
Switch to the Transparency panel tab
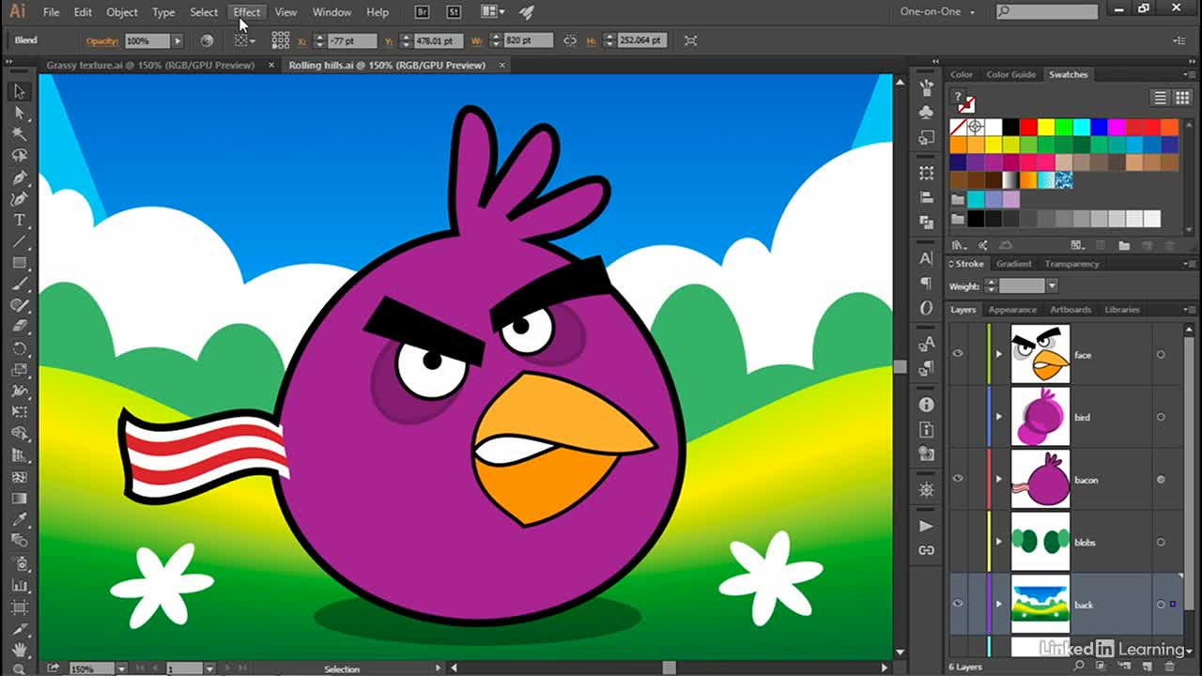(1071, 264)
